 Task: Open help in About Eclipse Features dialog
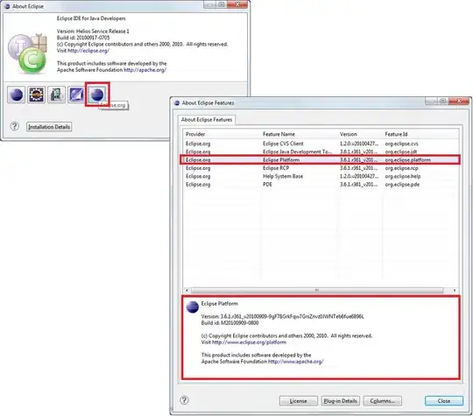coord(184,400)
